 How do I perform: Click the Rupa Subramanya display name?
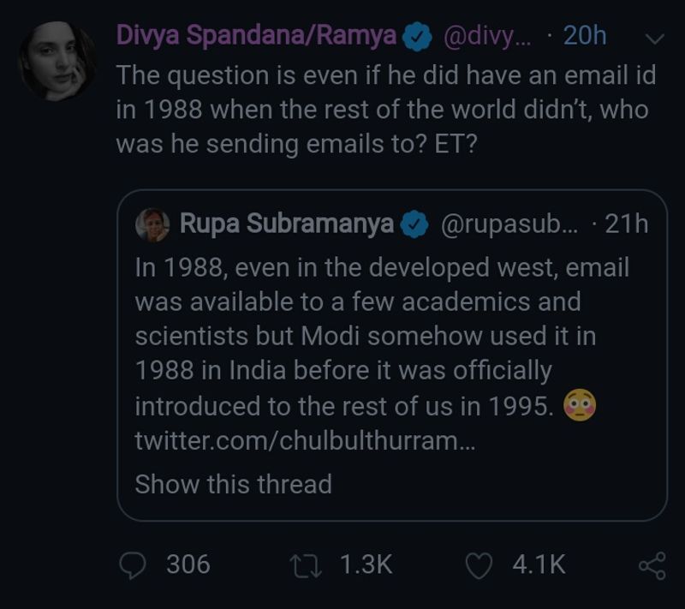[x=286, y=224]
